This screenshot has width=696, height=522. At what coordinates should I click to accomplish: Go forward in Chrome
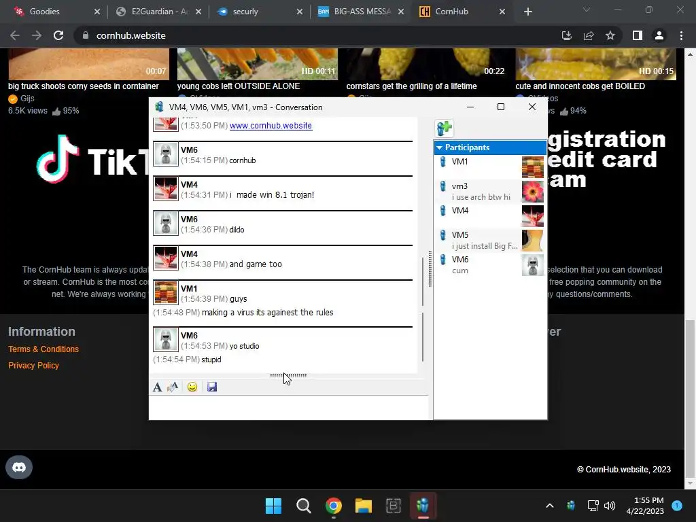point(37,35)
